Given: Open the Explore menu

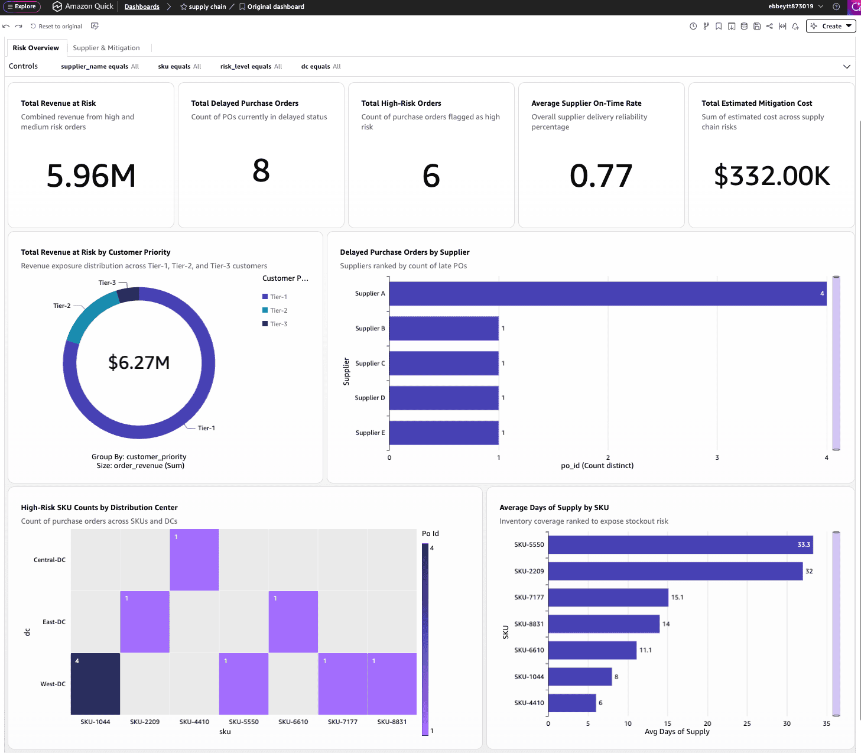Looking at the screenshot, I should [22, 7].
